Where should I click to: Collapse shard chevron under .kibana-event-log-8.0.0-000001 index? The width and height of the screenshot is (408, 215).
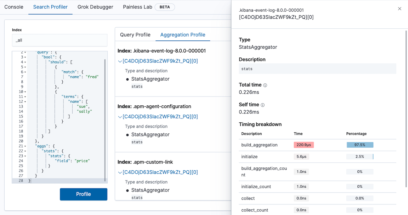[x=120, y=61]
